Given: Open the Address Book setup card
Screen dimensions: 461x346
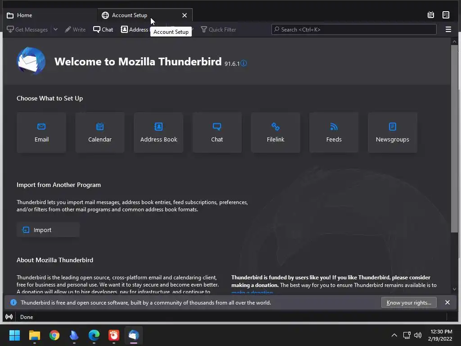Looking at the screenshot, I should click(158, 132).
